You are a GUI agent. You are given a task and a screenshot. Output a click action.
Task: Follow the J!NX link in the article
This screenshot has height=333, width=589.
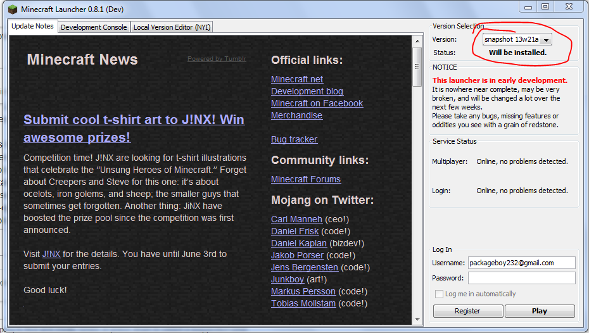pyautogui.click(x=51, y=254)
